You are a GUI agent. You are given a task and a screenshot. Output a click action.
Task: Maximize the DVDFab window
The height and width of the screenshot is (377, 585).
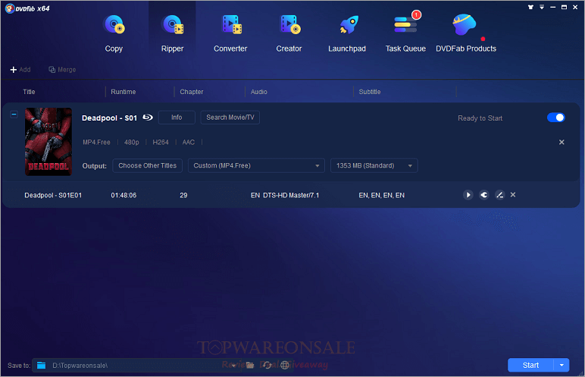tap(564, 7)
